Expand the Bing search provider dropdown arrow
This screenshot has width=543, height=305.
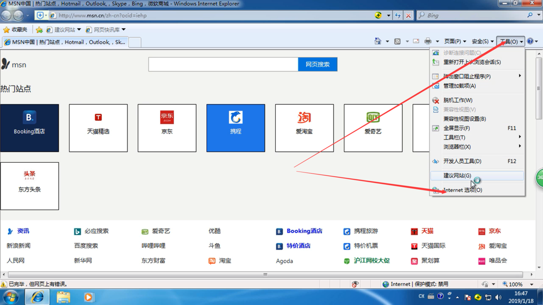(538, 15)
